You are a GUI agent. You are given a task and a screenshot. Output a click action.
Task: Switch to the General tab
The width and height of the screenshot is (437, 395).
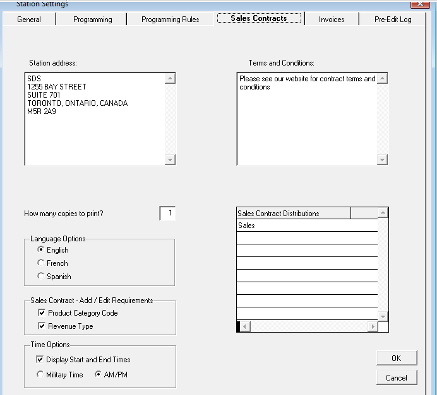(x=29, y=20)
